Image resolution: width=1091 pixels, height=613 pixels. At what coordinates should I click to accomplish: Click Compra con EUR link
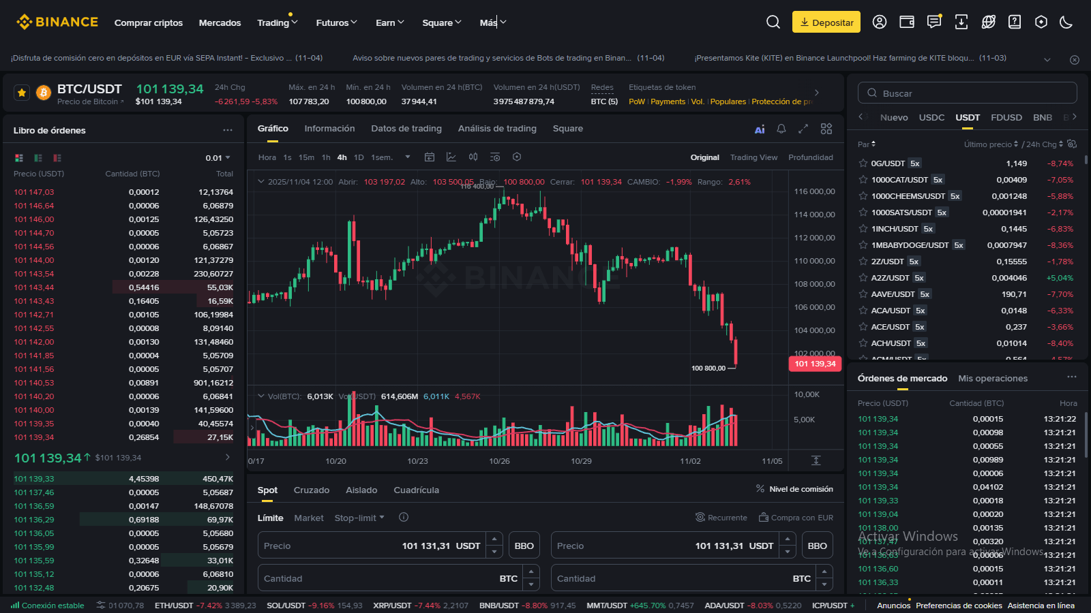pos(796,518)
